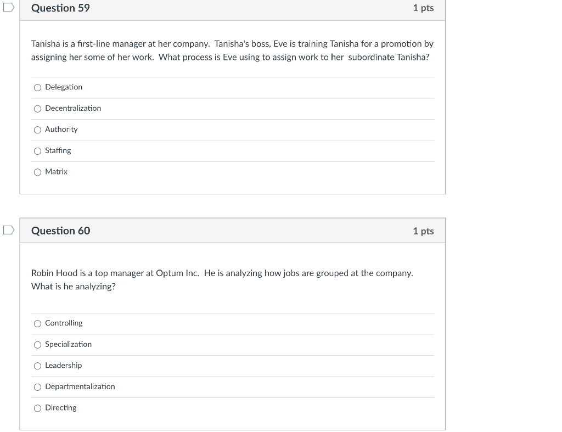Click the Question 59 header
Viewport: 562px width, 432px height.
[61, 9]
